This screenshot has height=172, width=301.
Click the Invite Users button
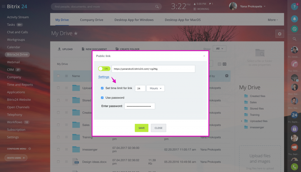click(x=16, y=158)
